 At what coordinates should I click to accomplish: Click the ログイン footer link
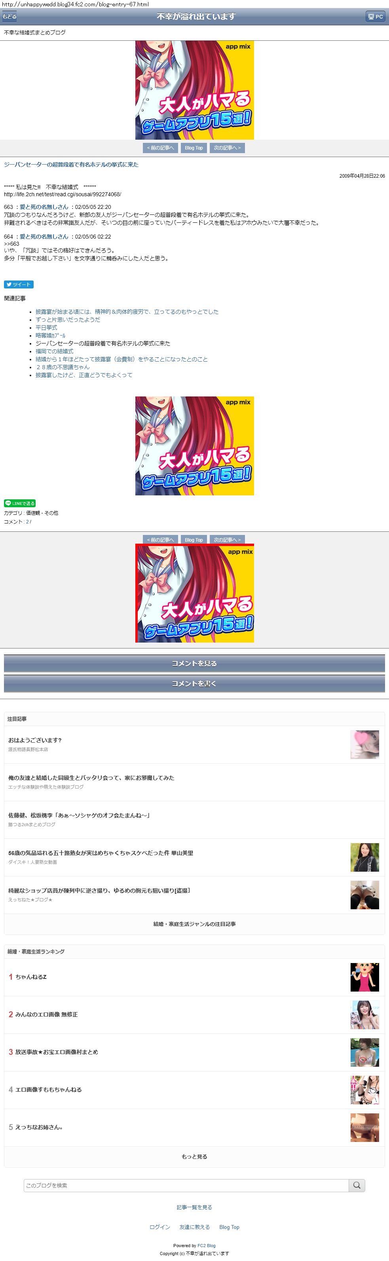point(159,1227)
